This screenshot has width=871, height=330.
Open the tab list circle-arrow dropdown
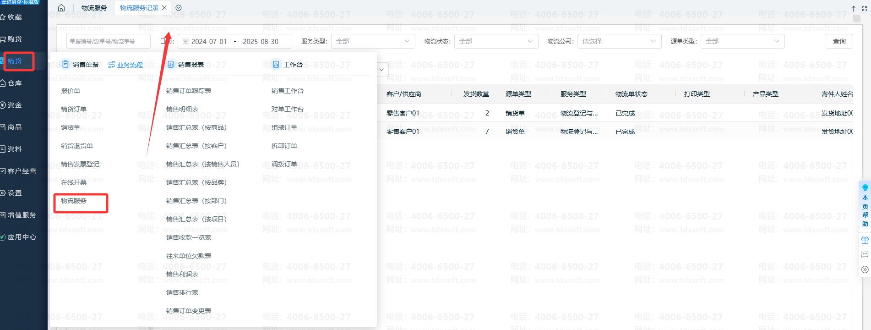point(179,8)
